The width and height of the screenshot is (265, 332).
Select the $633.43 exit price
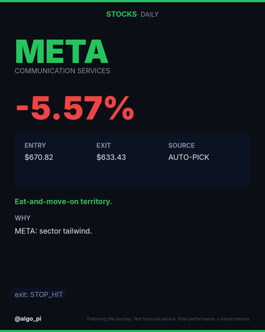click(x=111, y=157)
